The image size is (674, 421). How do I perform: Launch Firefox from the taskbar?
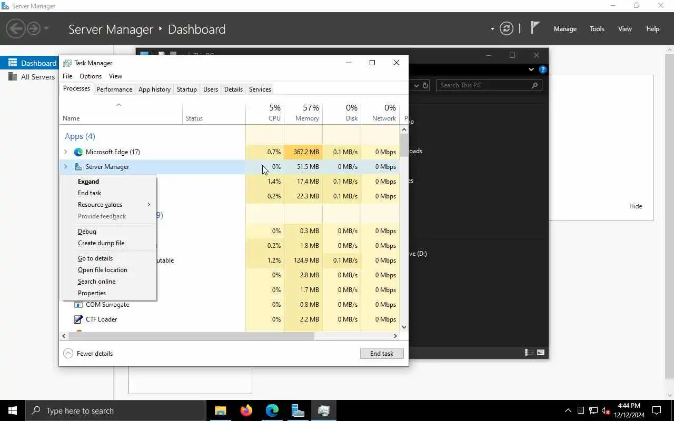pos(246,410)
